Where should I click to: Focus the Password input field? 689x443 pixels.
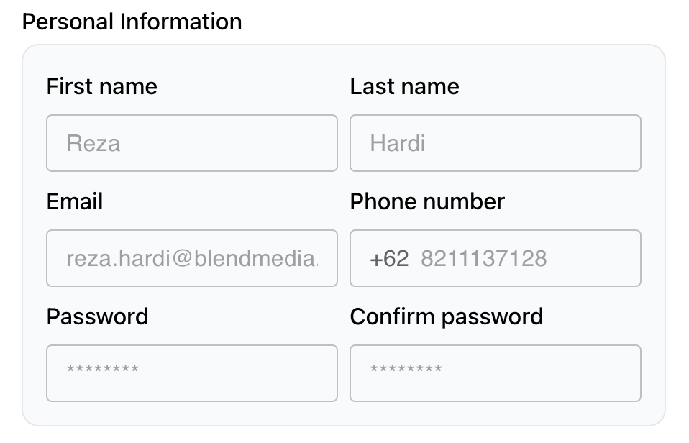192,373
